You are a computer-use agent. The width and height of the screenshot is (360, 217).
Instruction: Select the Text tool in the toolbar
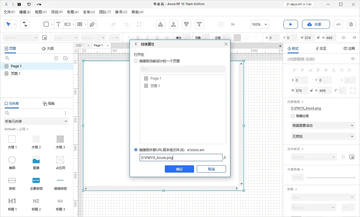pos(58,24)
